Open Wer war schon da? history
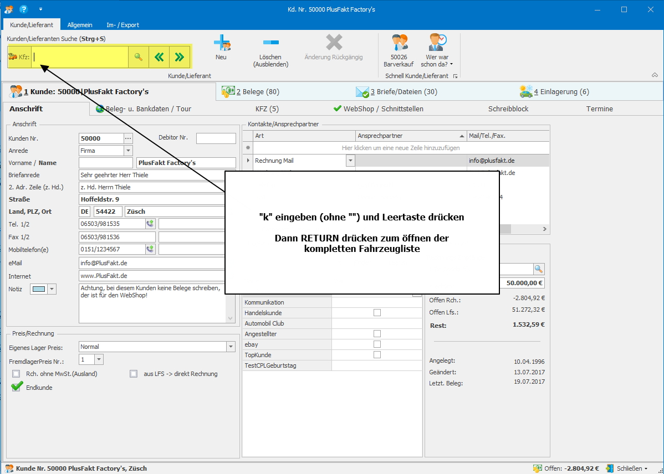This screenshot has height=474, width=664. 437,50
